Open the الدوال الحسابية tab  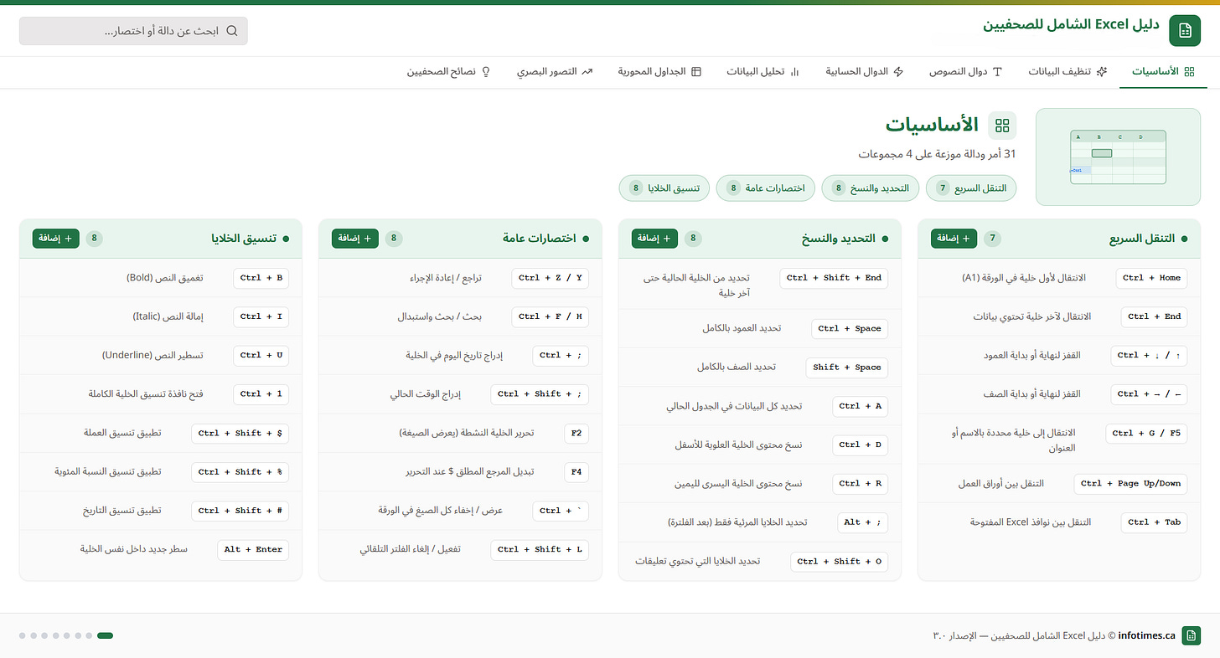865,72
